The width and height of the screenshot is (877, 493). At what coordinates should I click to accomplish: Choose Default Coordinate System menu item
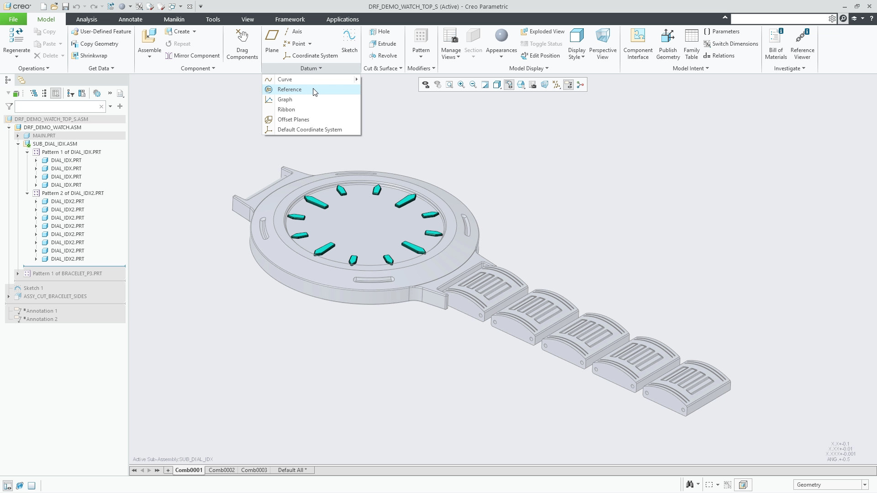tap(312, 130)
